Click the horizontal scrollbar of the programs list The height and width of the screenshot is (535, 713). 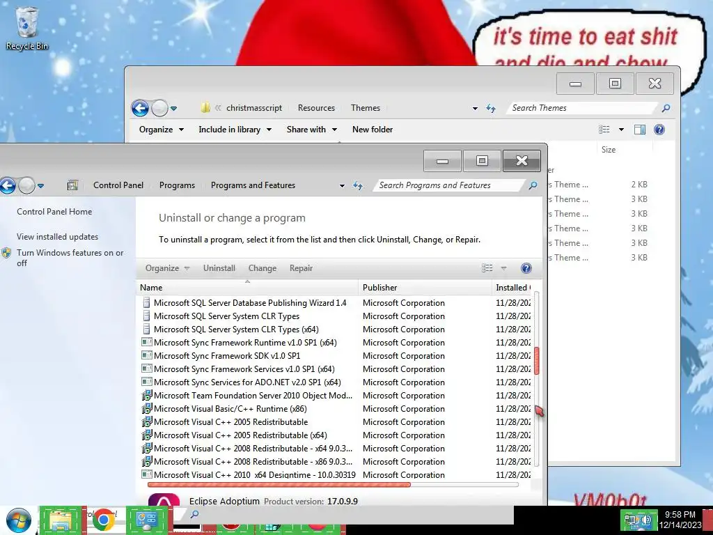[279, 485]
